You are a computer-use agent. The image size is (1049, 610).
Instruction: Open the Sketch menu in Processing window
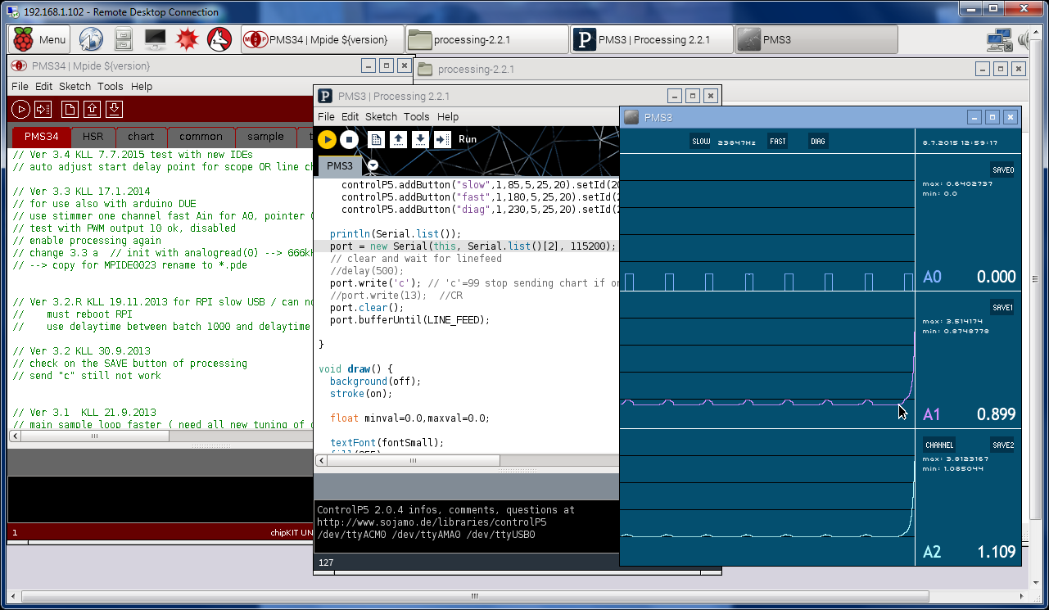(x=381, y=116)
